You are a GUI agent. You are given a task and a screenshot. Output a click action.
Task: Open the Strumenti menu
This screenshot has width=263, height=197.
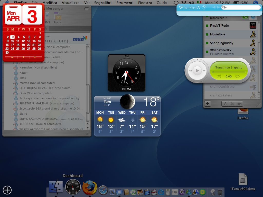click(125, 3)
